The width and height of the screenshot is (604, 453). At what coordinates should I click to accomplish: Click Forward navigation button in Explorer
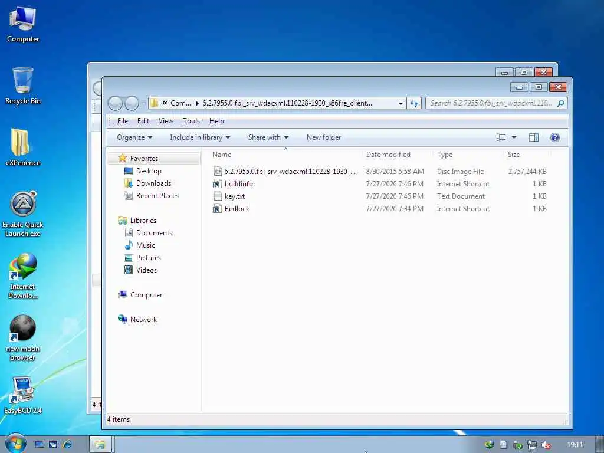point(132,103)
